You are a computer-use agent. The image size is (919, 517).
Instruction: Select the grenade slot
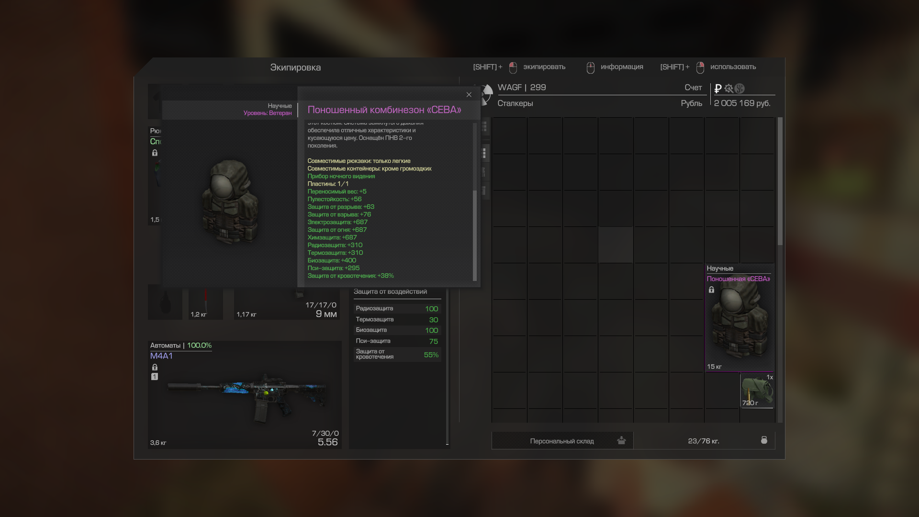(x=165, y=303)
